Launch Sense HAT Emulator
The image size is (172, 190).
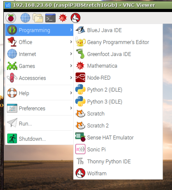click(x=118, y=137)
